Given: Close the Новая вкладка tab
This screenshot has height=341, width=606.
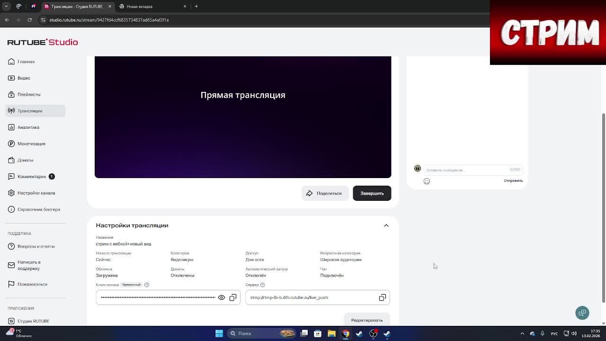Looking at the screenshot, I should click(x=185, y=7).
